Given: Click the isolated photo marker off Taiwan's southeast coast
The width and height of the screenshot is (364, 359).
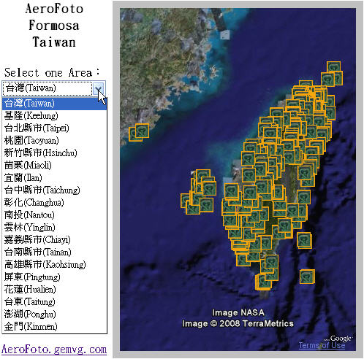Looking at the screenshot, I should coord(304,240).
